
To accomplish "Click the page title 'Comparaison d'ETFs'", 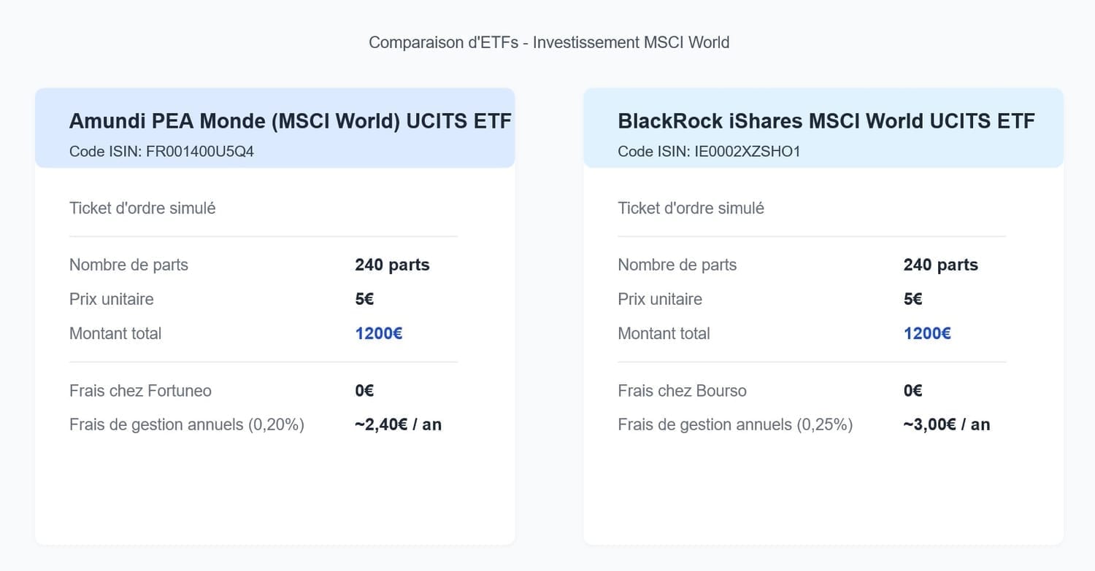I will pyautogui.click(x=548, y=42).
